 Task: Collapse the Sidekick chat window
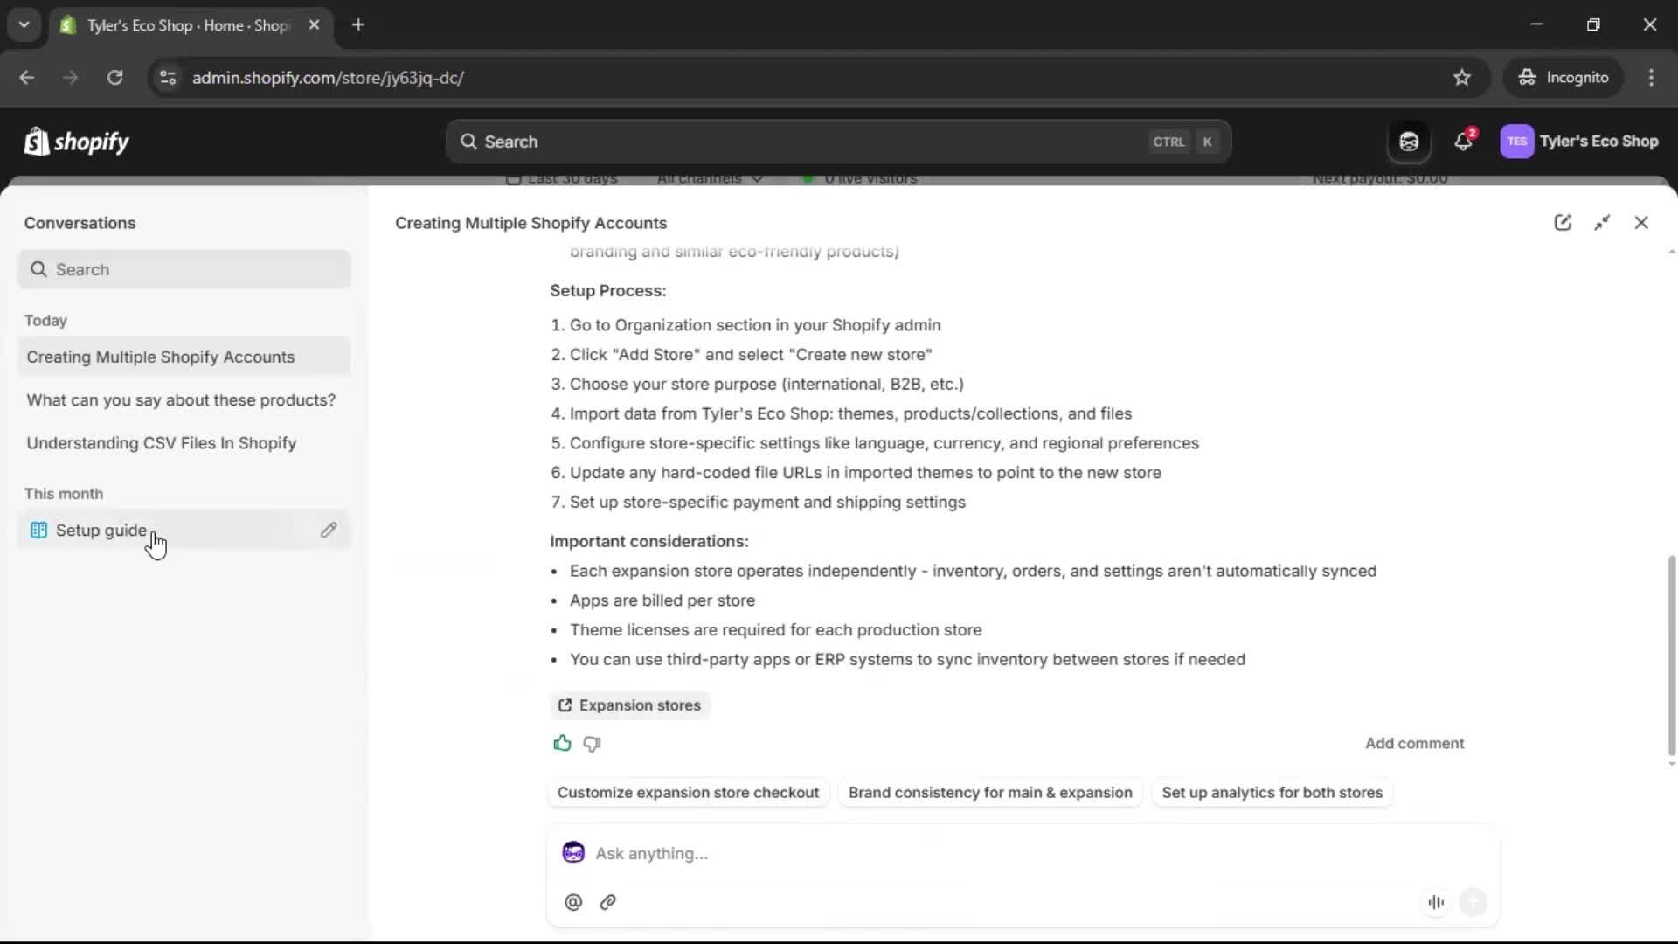point(1603,223)
